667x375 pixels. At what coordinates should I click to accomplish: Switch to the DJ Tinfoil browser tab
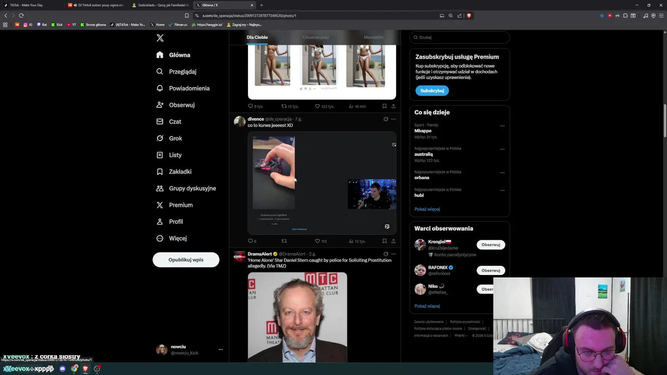[96, 5]
